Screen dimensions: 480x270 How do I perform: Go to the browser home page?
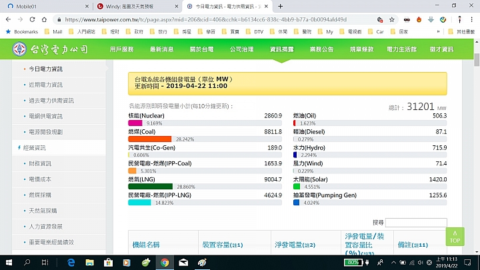[44, 19]
